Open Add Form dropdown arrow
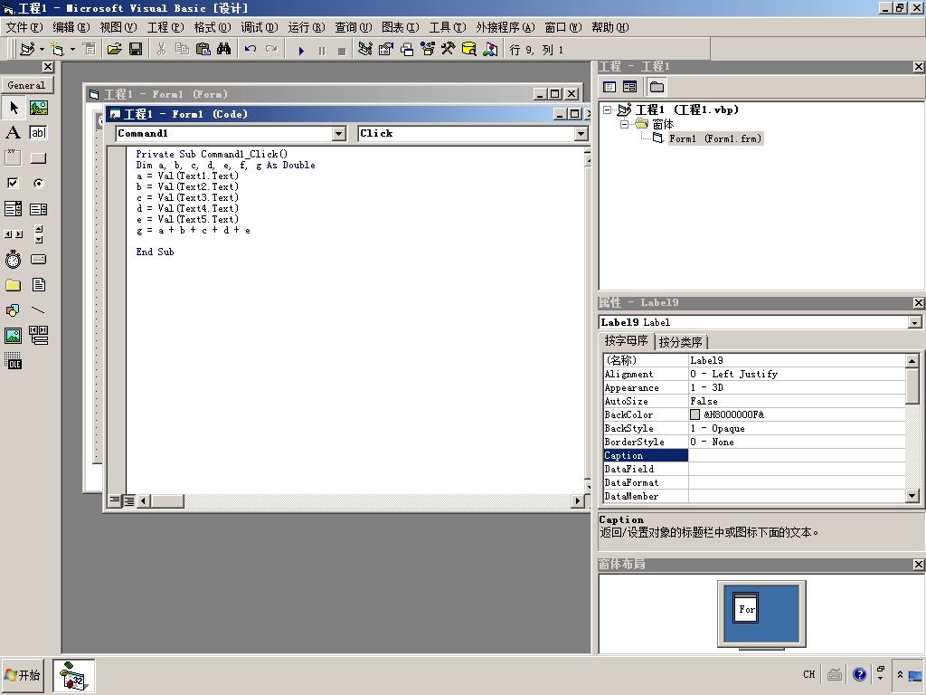Screen dimensions: 926x695 pyautogui.click(x=72, y=49)
